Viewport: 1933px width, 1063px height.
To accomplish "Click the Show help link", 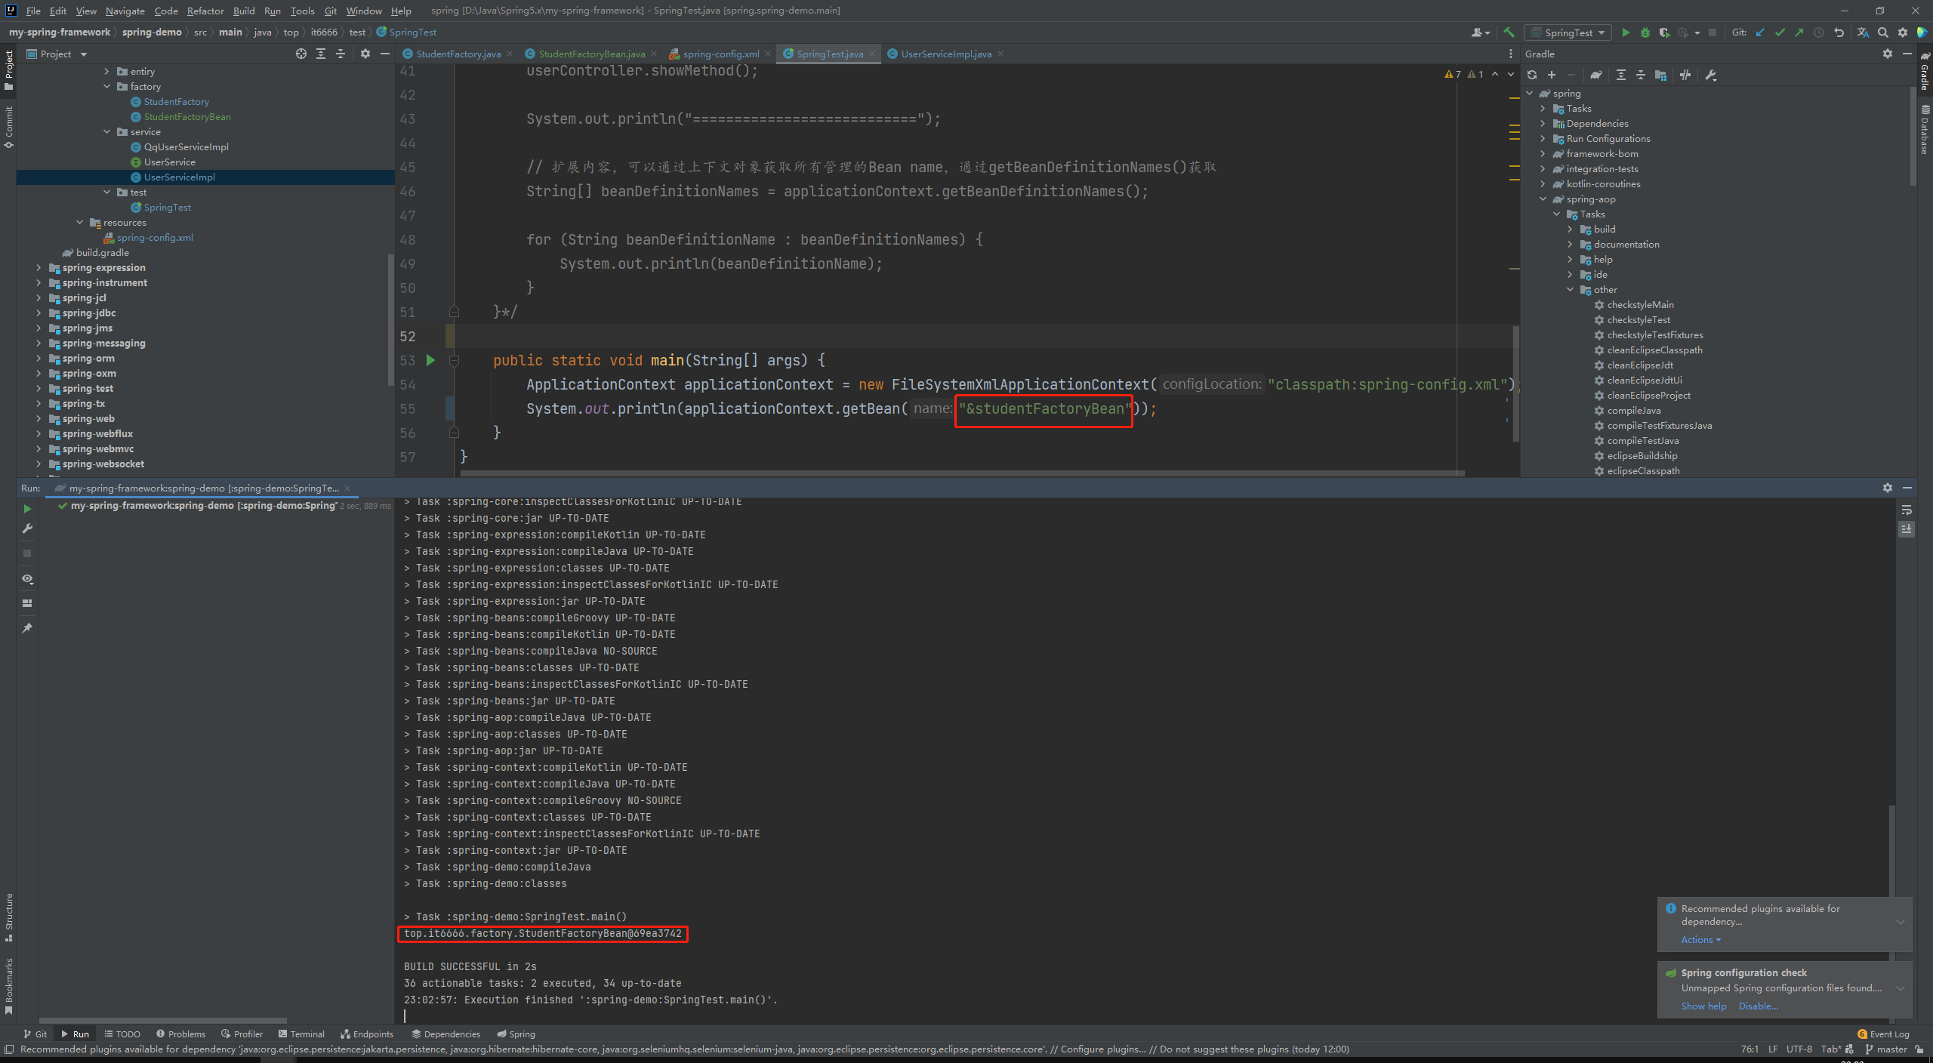I will (1703, 1006).
